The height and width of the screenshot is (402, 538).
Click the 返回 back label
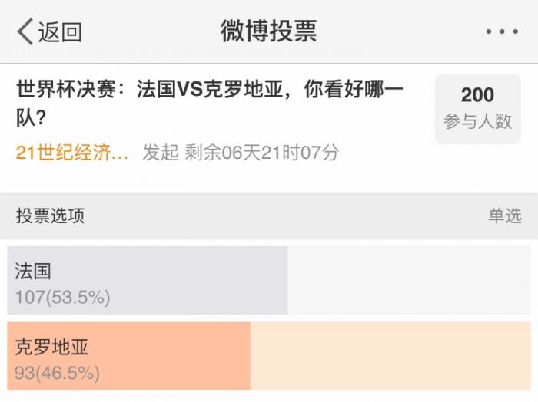60,32
